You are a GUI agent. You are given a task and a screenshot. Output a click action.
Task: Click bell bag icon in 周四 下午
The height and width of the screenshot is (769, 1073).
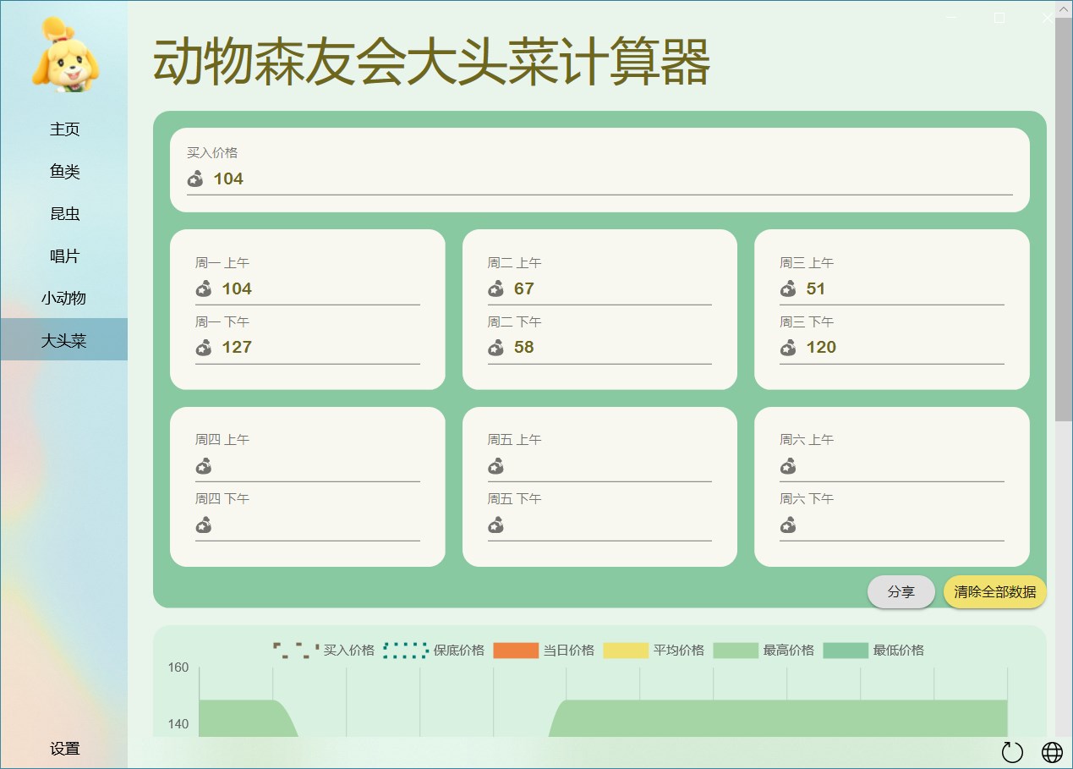[x=204, y=525]
